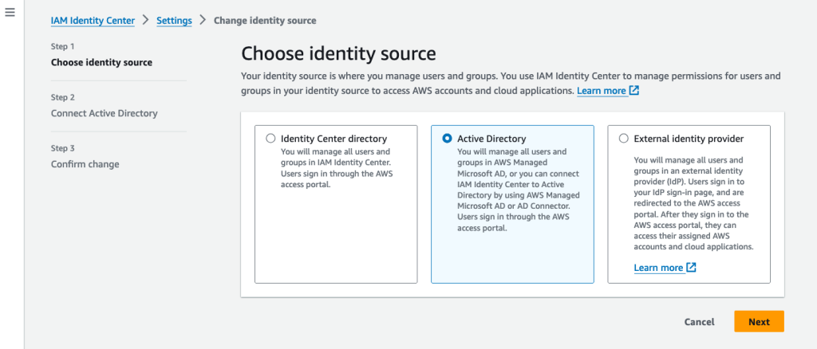Select Step 1 Choose identity source

[x=101, y=62]
